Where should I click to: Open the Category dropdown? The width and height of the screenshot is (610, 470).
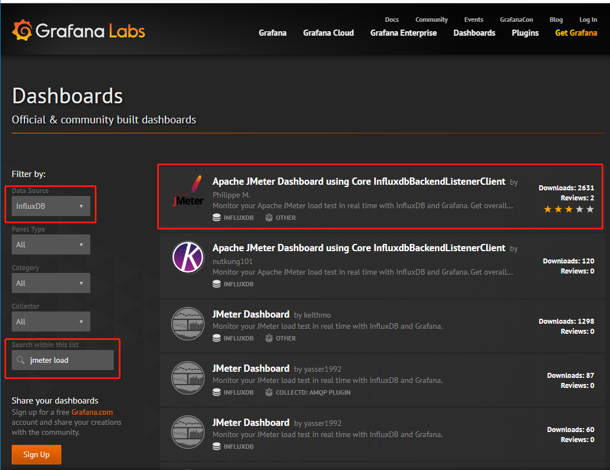51,283
